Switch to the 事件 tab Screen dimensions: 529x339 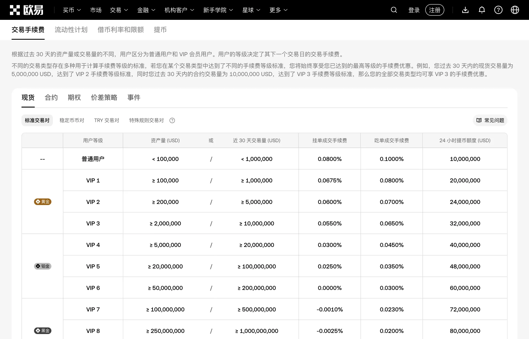[x=134, y=98]
